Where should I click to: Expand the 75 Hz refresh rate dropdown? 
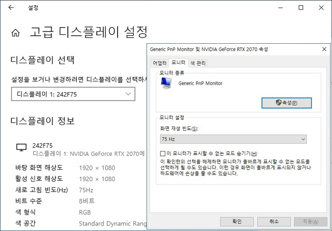coord(233,139)
